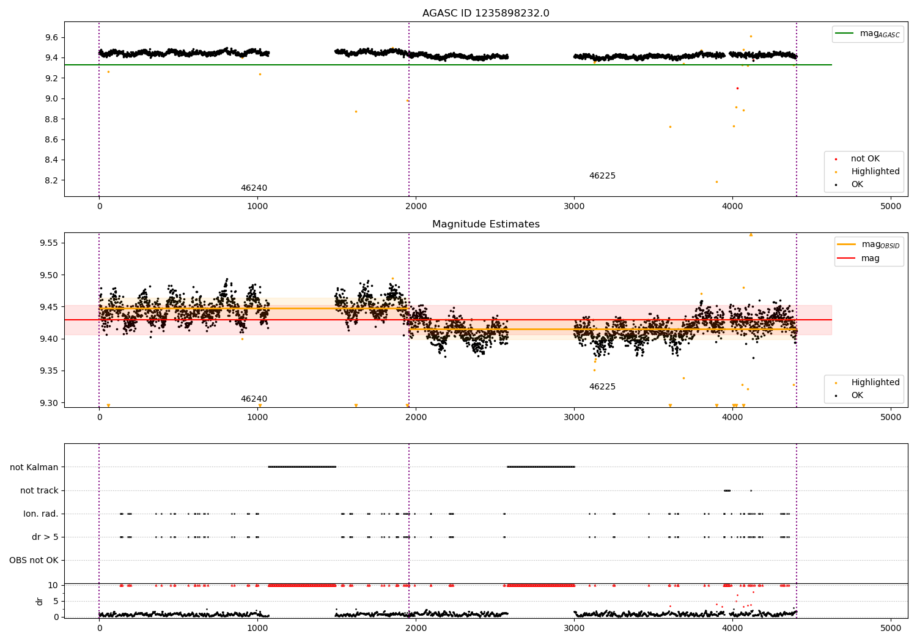Click the 9.0 y-axis tick label
917x642 pixels.
[x=51, y=99]
